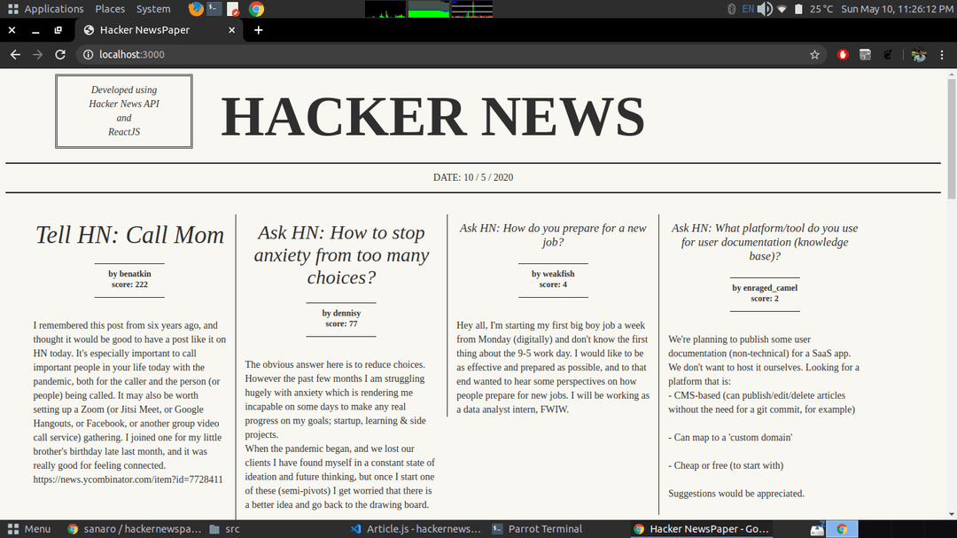957x538 pixels.
Task: Open Chrome's three-dot menu
Action: tap(942, 54)
